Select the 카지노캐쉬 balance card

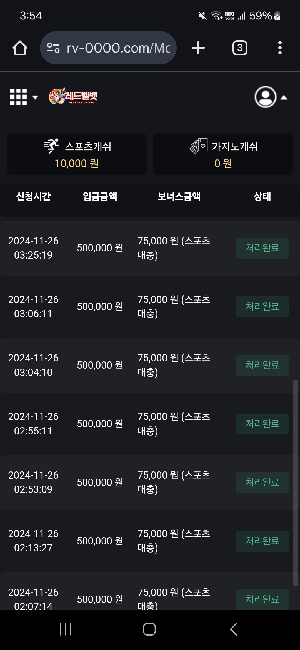223,154
